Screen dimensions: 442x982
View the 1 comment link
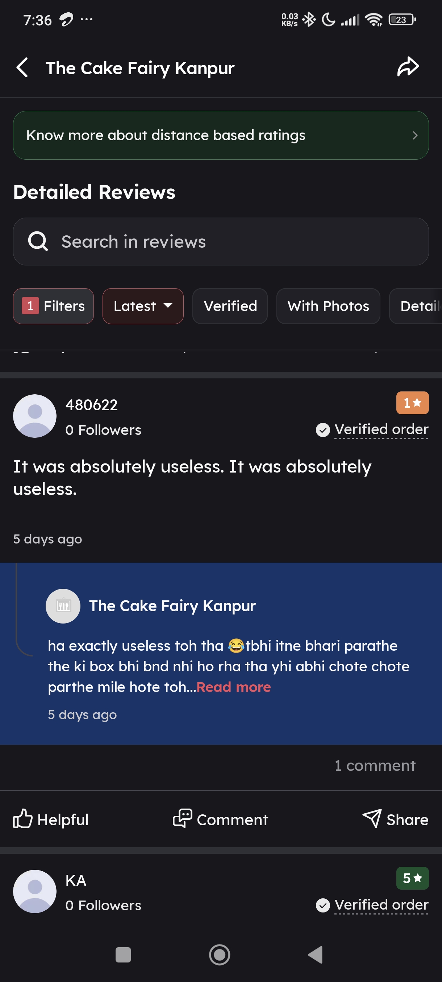[x=375, y=765]
